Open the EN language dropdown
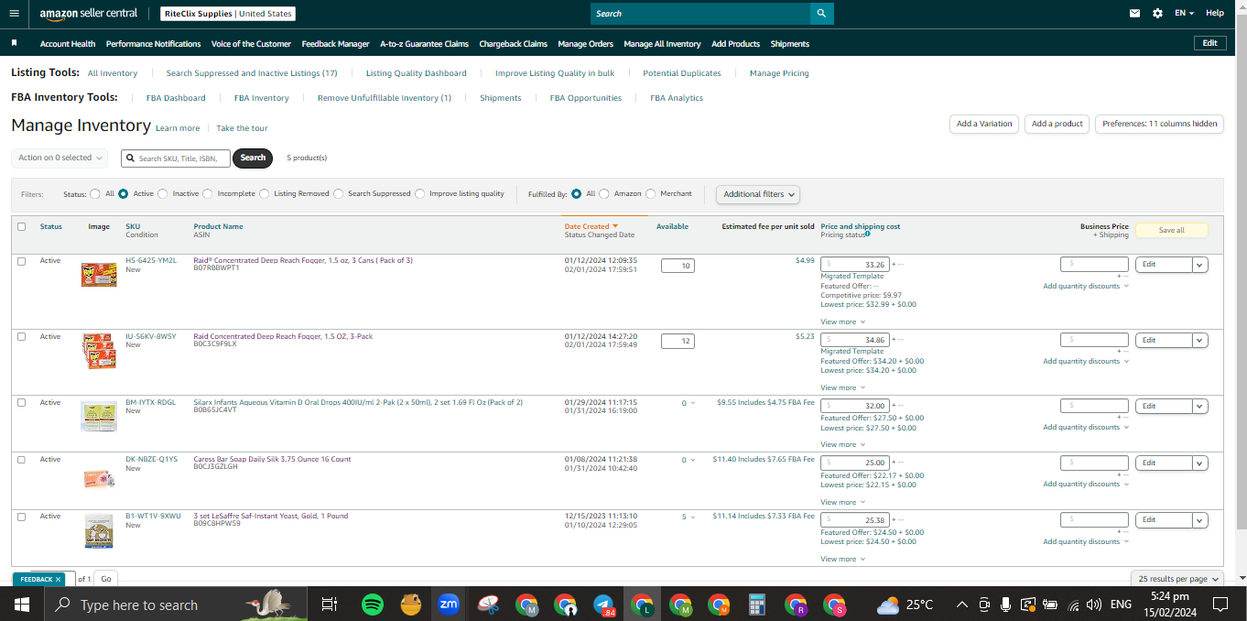 click(1185, 14)
